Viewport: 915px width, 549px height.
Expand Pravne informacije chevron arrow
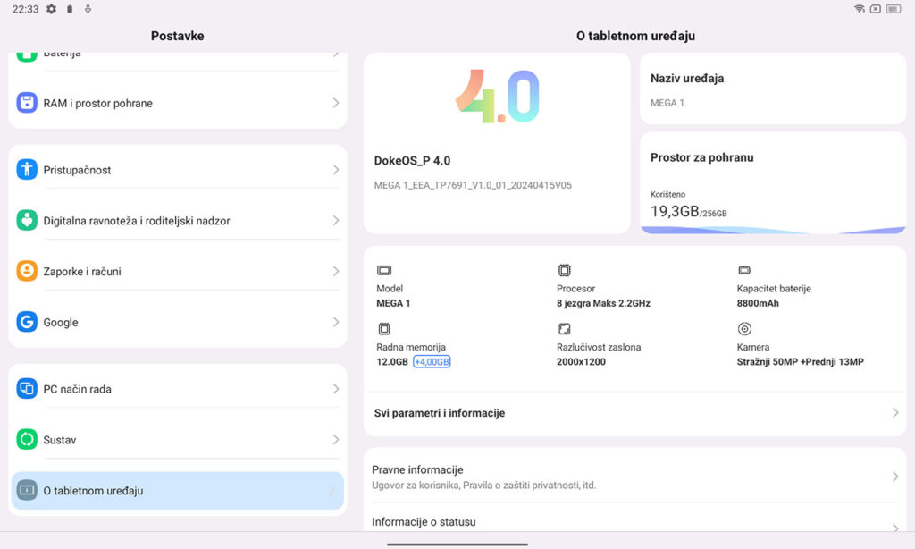click(894, 477)
